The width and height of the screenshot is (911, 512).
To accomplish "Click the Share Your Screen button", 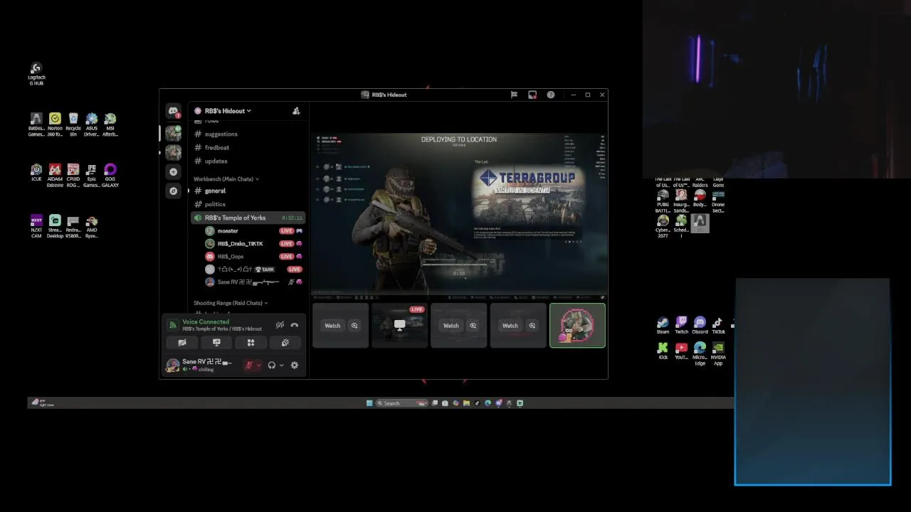I will click(216, 343).
